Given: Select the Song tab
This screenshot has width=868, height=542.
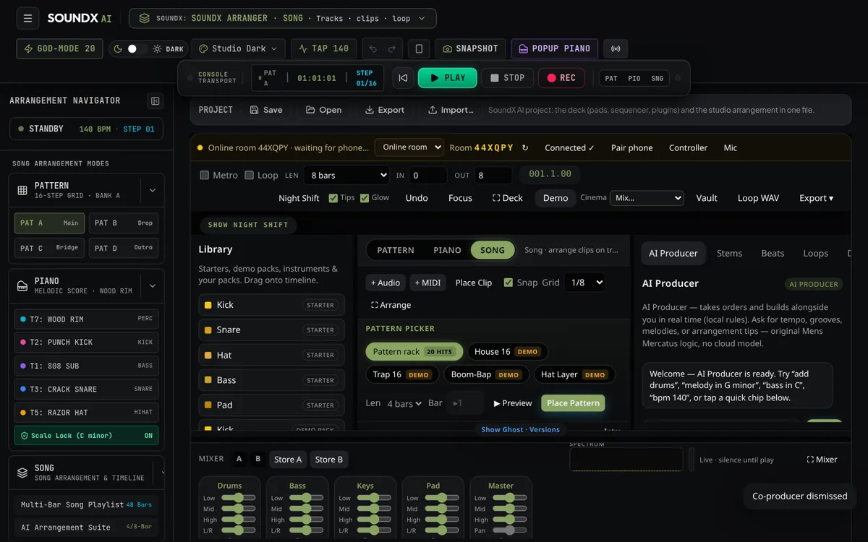Looking at the screenshot, I should click(x=493, y=250).
